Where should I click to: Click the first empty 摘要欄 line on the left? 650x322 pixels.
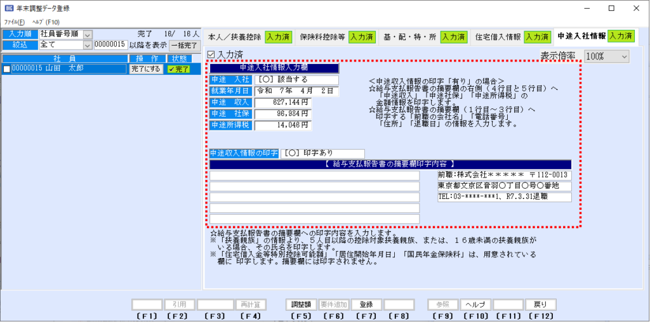coord(314,176)
